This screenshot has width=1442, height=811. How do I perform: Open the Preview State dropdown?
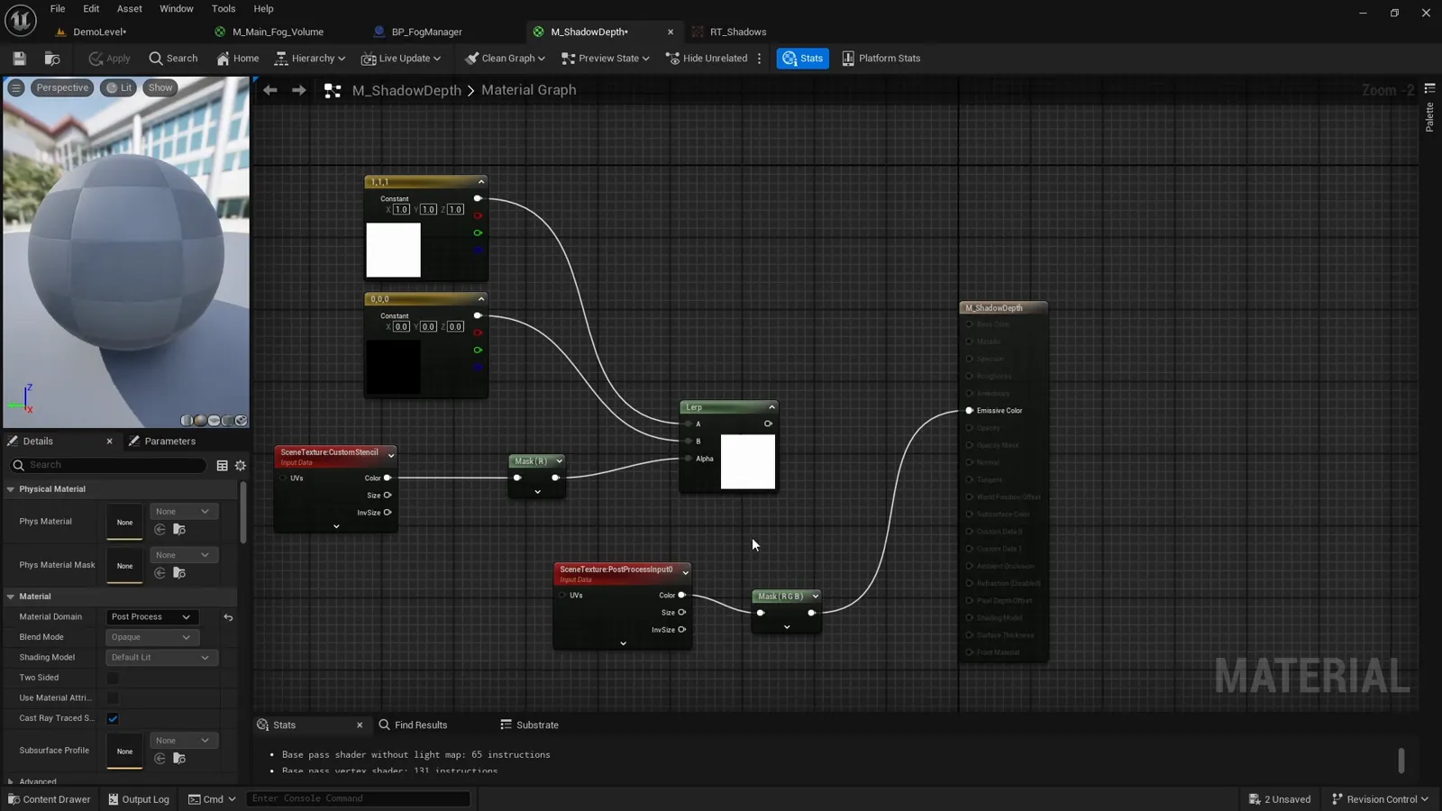point(605,59)
